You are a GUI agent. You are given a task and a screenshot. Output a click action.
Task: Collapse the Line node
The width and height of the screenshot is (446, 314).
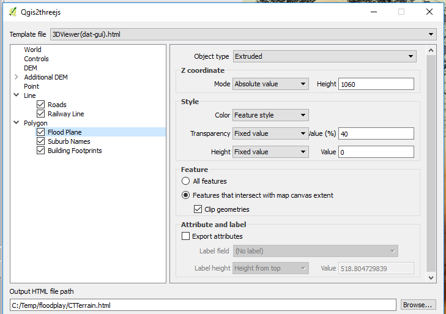17,95
